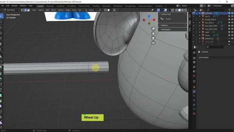Add a new workspace with plus button
Image resolution: width=234 pixels, height=132 pixels.
point(166,6)
